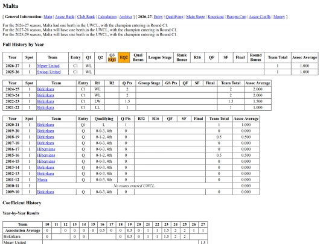Click the 'Coefficient History' heading
Image resolution: width=326 pixels, height=244 pixels.
tap(22, 202)
